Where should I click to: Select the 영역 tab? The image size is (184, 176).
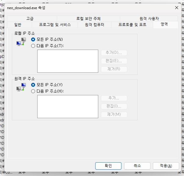[x=164, y=24]
